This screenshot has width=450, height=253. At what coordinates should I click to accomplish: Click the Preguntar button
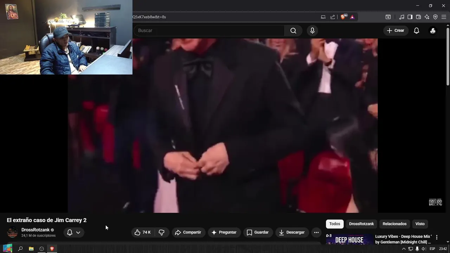coord(224,232)
